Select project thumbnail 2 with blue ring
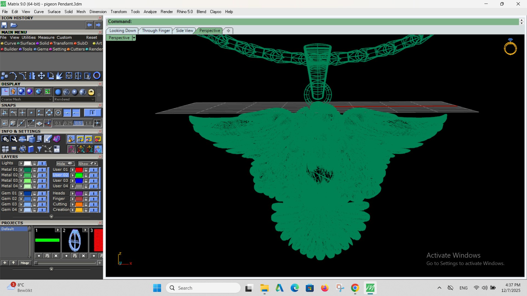 point(75,240)
